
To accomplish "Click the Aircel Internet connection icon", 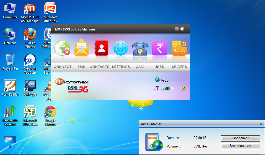I will (x=154, y=142).
